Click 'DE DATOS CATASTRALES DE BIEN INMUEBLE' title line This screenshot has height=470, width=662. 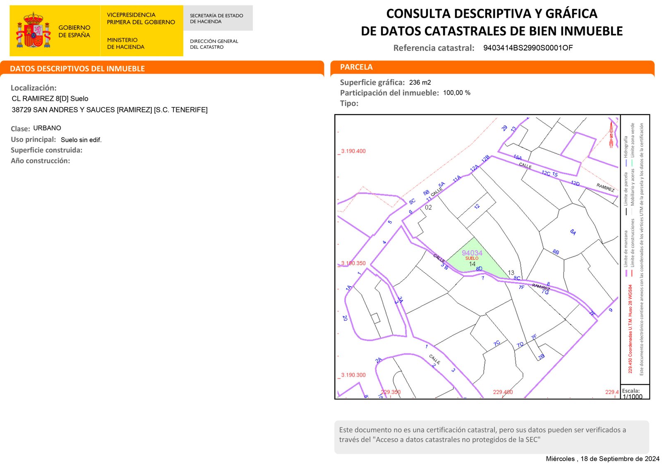(x=492, y=31)
